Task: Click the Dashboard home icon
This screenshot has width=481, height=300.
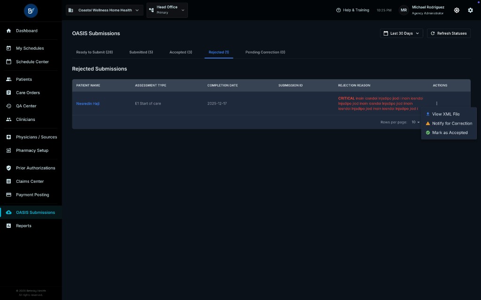Action: point(8,30)
